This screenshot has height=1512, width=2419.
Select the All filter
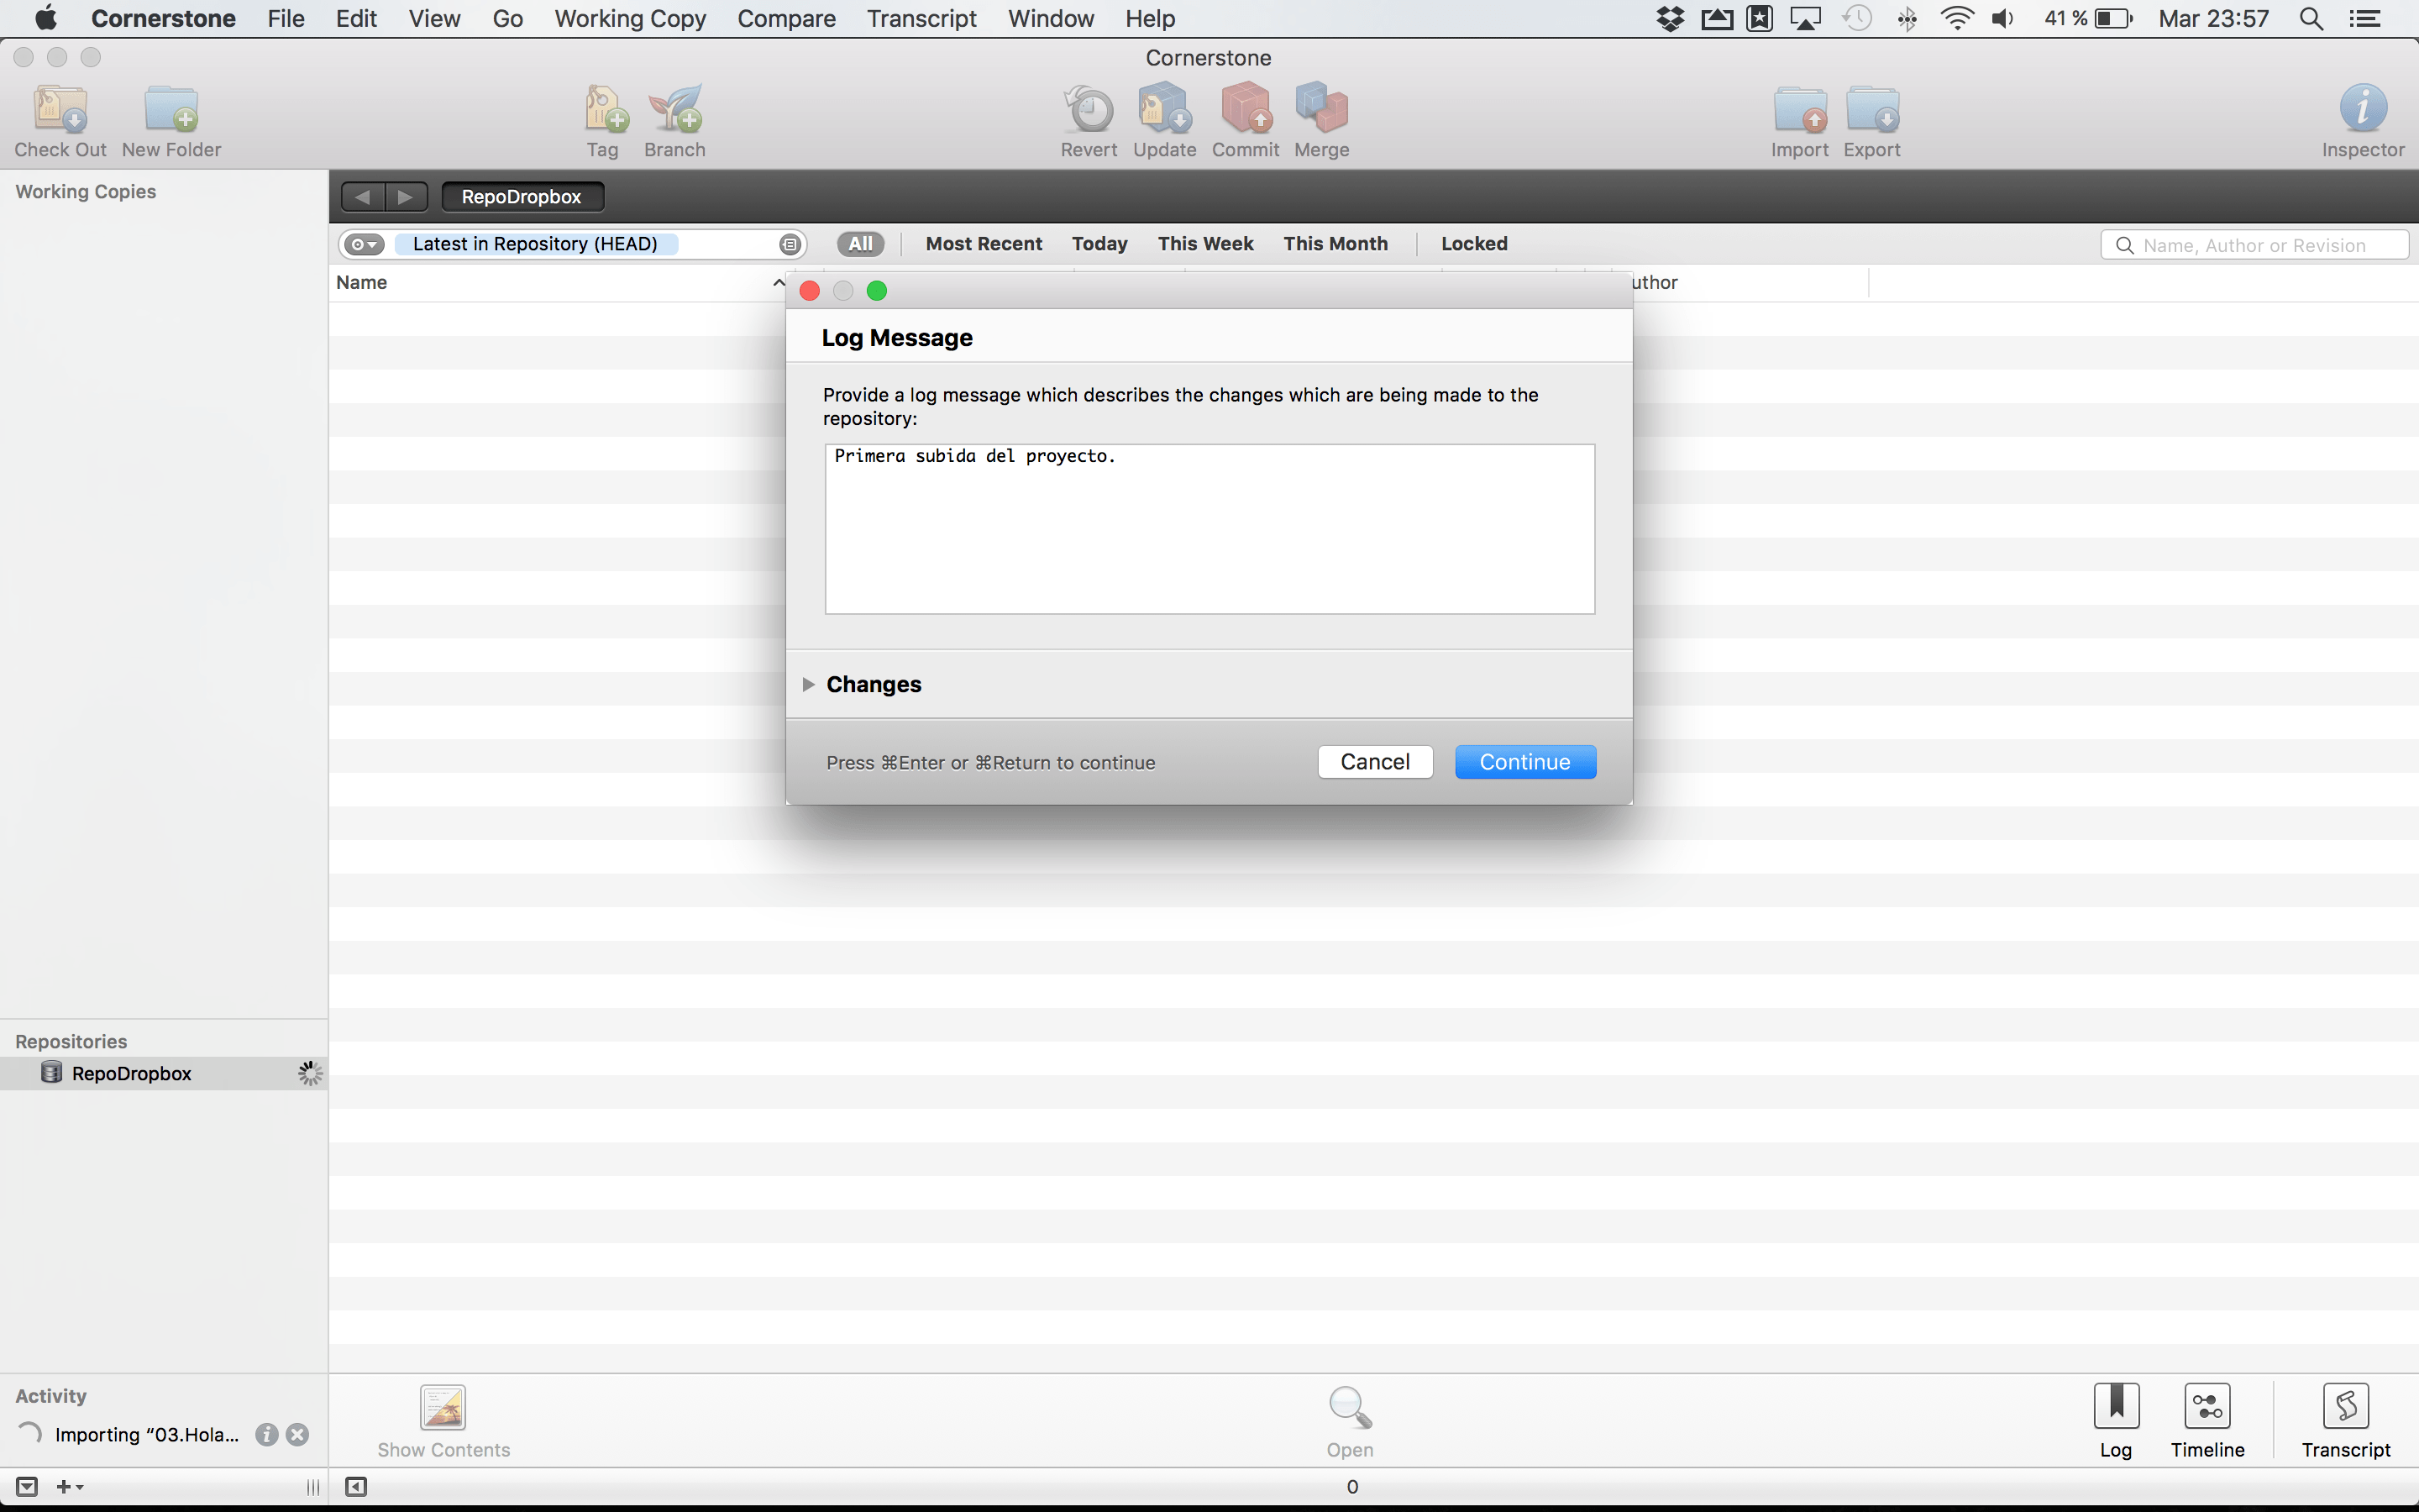(861, 244)
